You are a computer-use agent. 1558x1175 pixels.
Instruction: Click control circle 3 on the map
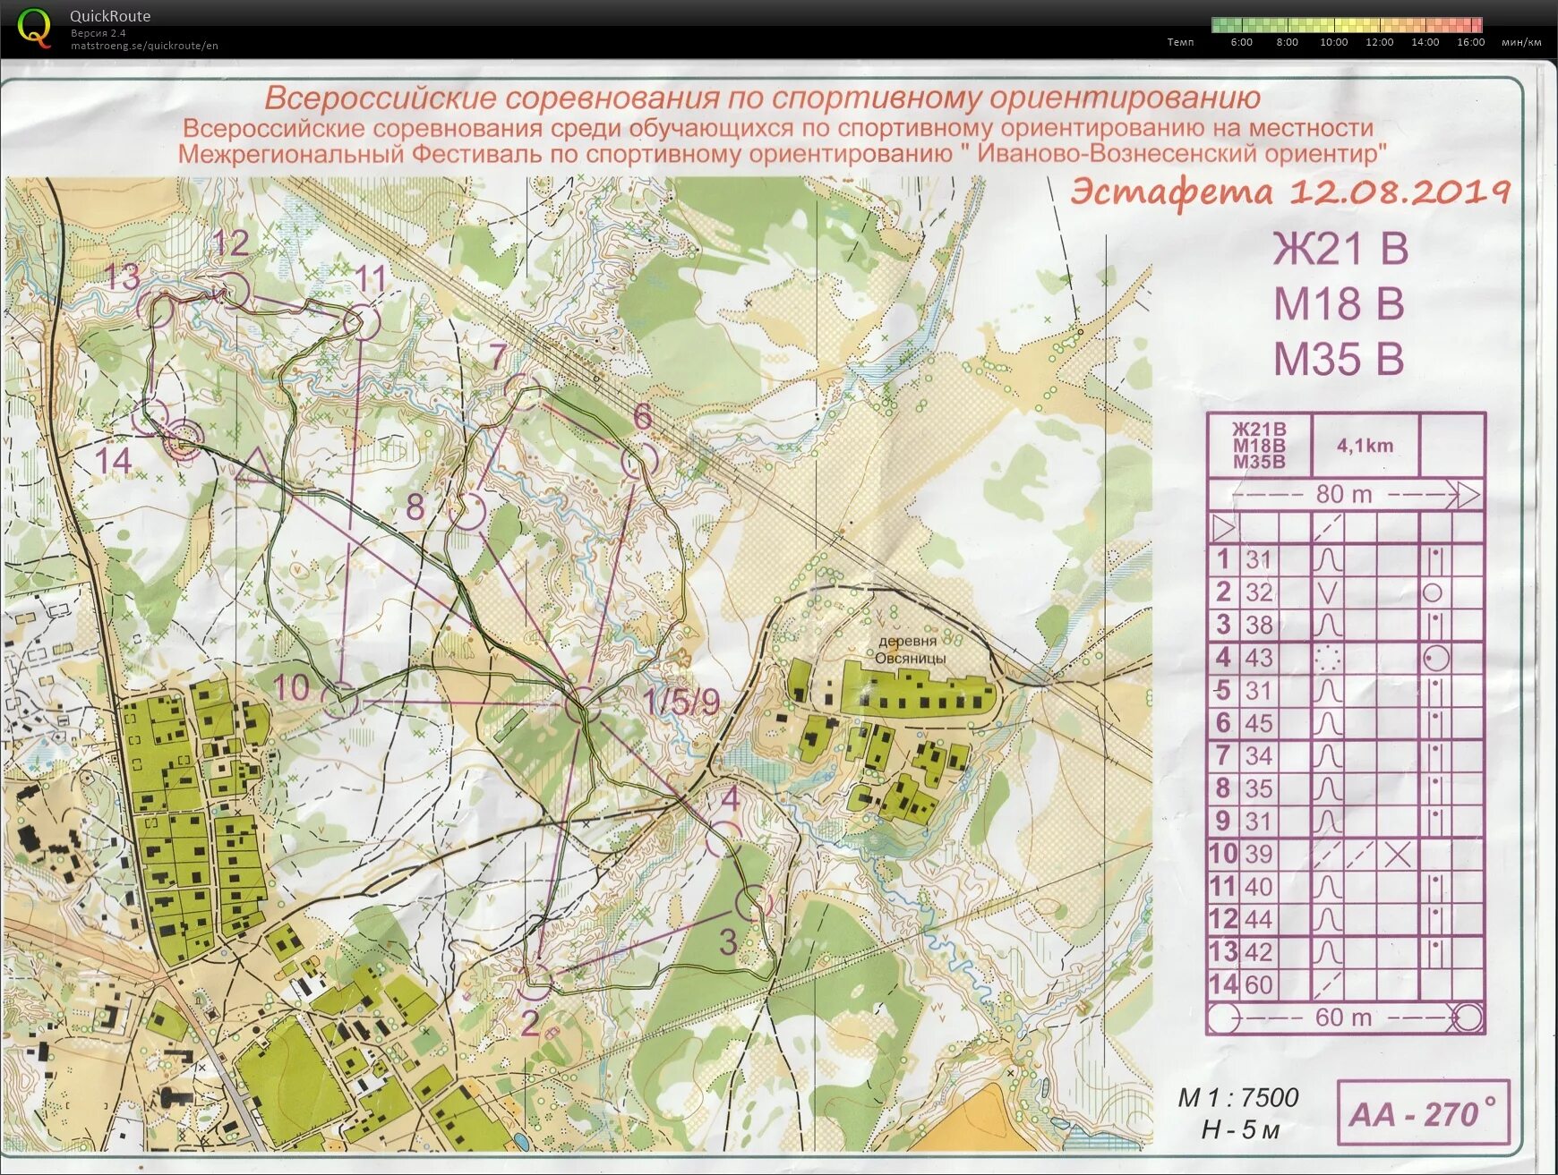[753, 904]
